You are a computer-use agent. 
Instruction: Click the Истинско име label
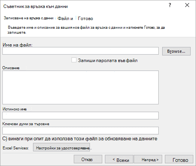pos(15,109)
